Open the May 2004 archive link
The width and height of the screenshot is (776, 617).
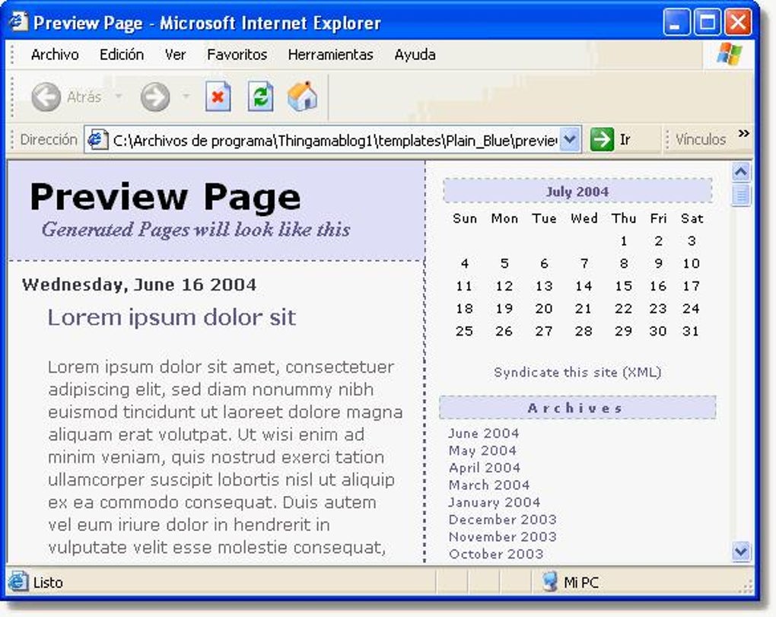pos(482,450)
